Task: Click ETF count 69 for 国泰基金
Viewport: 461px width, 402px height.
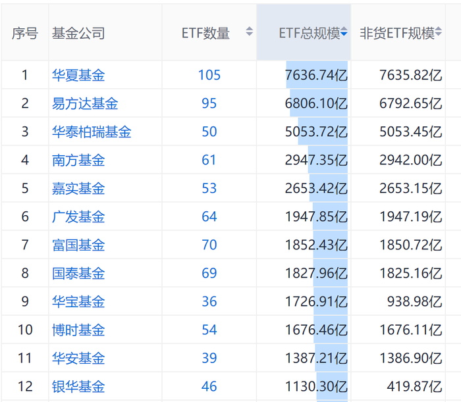Action: coord(209,273)
